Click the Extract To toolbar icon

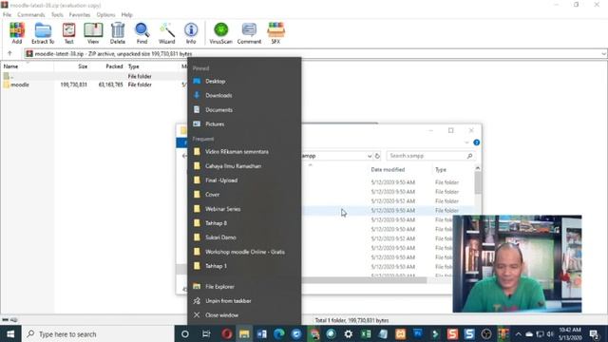point(43,33)
